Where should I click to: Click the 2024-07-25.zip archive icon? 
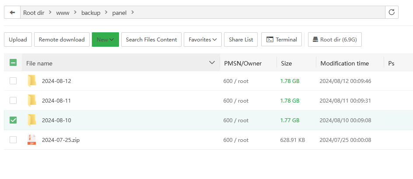pos(31,140)
